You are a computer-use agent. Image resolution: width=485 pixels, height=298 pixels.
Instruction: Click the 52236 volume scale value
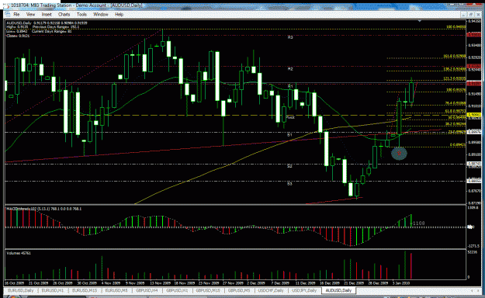pos(473,252)
